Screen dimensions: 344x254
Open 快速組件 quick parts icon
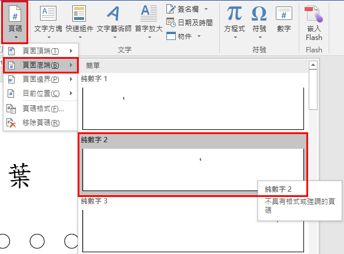click(79, 14)
